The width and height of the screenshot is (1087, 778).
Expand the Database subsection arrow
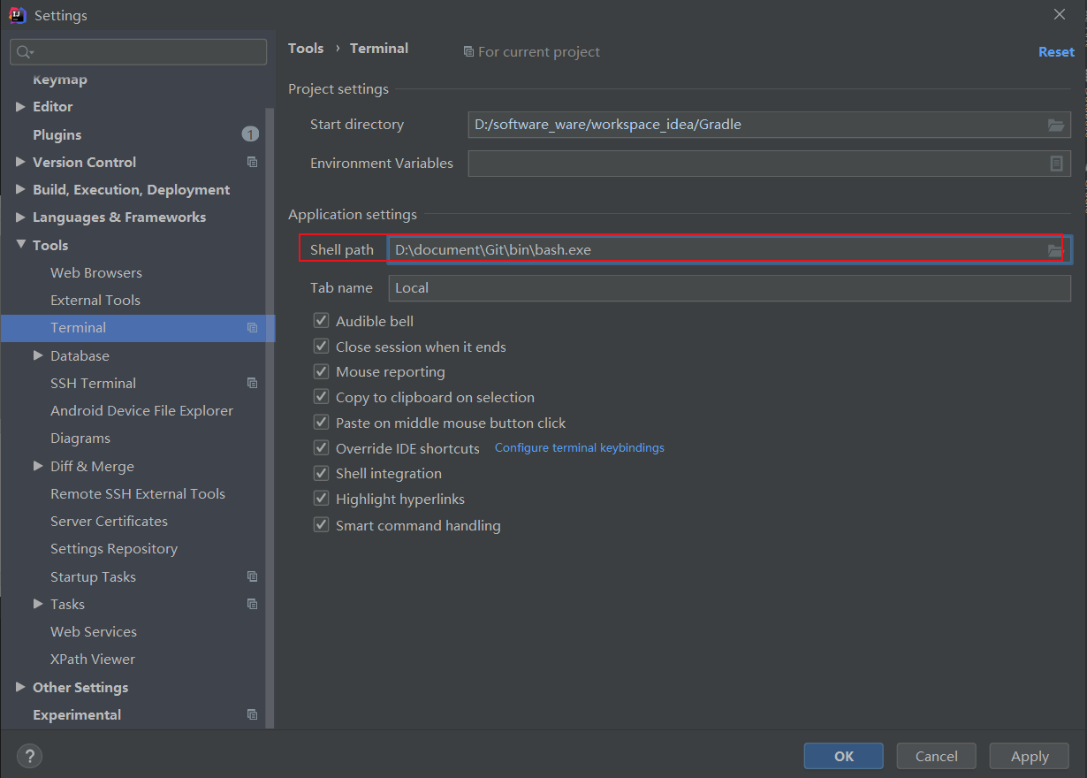(38, 355)
